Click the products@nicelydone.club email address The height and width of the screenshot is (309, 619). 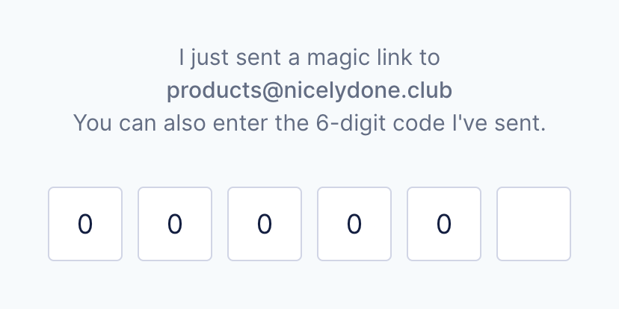309,90
